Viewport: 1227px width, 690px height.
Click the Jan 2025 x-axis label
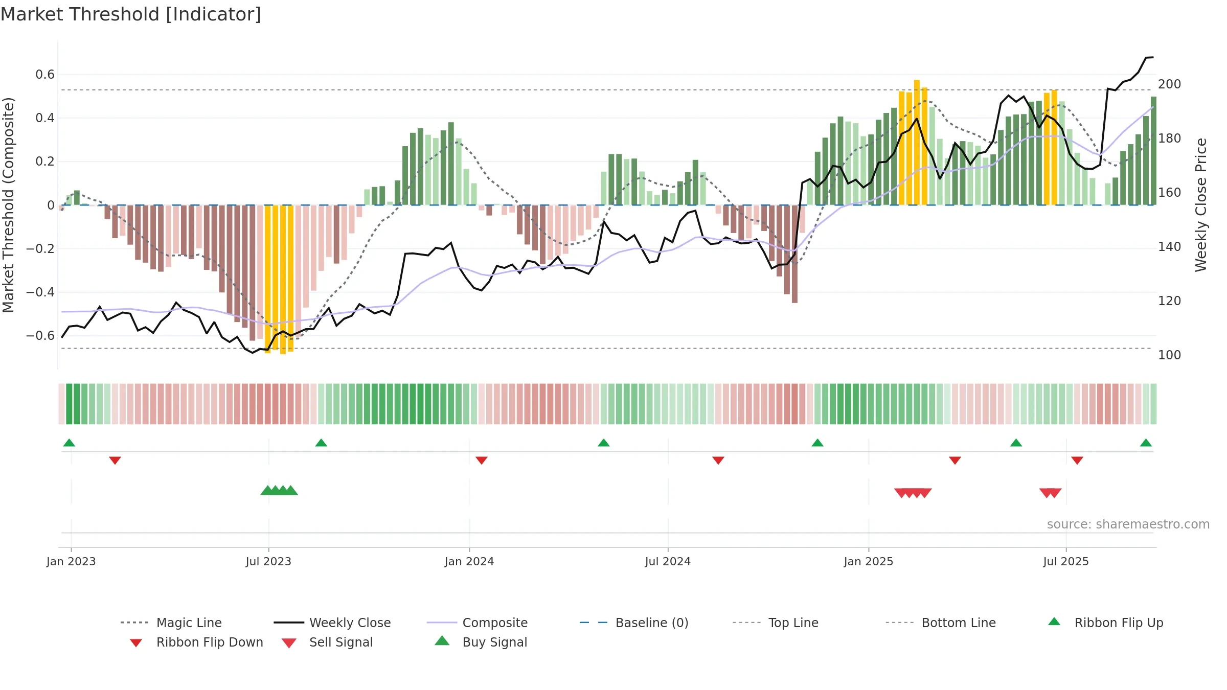(869, 561)
